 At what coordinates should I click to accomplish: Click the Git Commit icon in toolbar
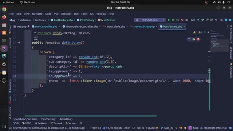coord(202,20)
